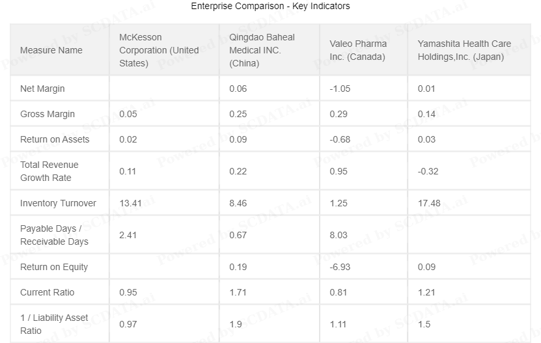The image size is (541, 343).
Task: Select the Inventory Turnover row label
Action: click(x=58, y=203)
